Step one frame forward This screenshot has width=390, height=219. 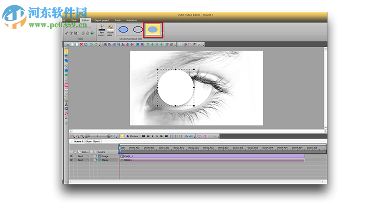(157, 136)
